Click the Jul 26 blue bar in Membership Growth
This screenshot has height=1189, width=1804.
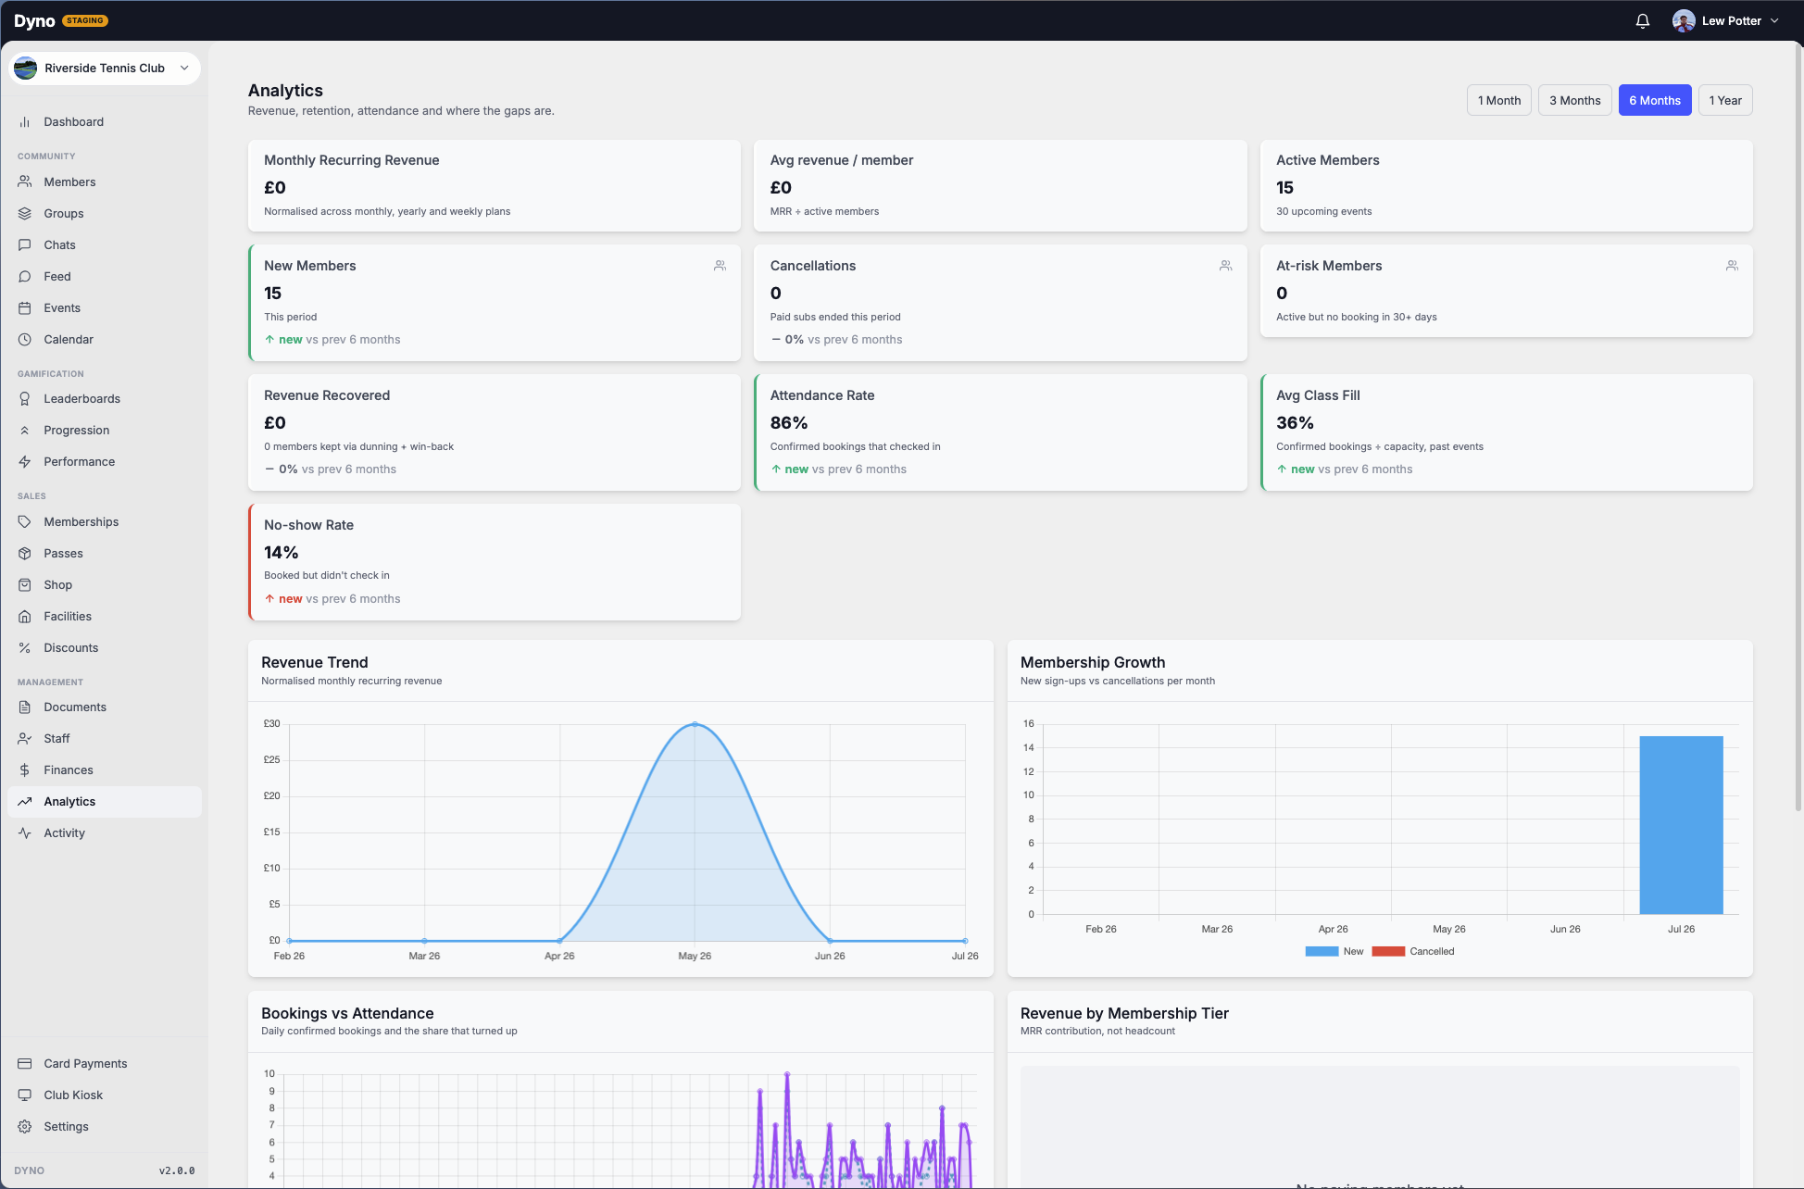1681,825
